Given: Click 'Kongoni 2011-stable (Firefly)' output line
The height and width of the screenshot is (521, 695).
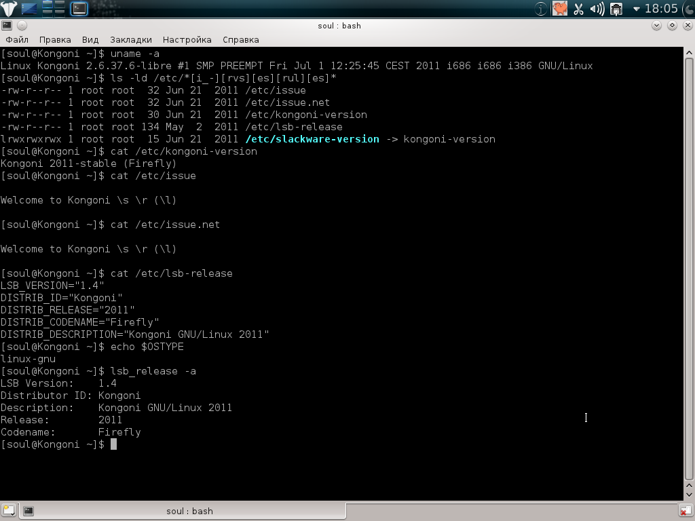Looking at the screenshot, I should coord(89,163).
